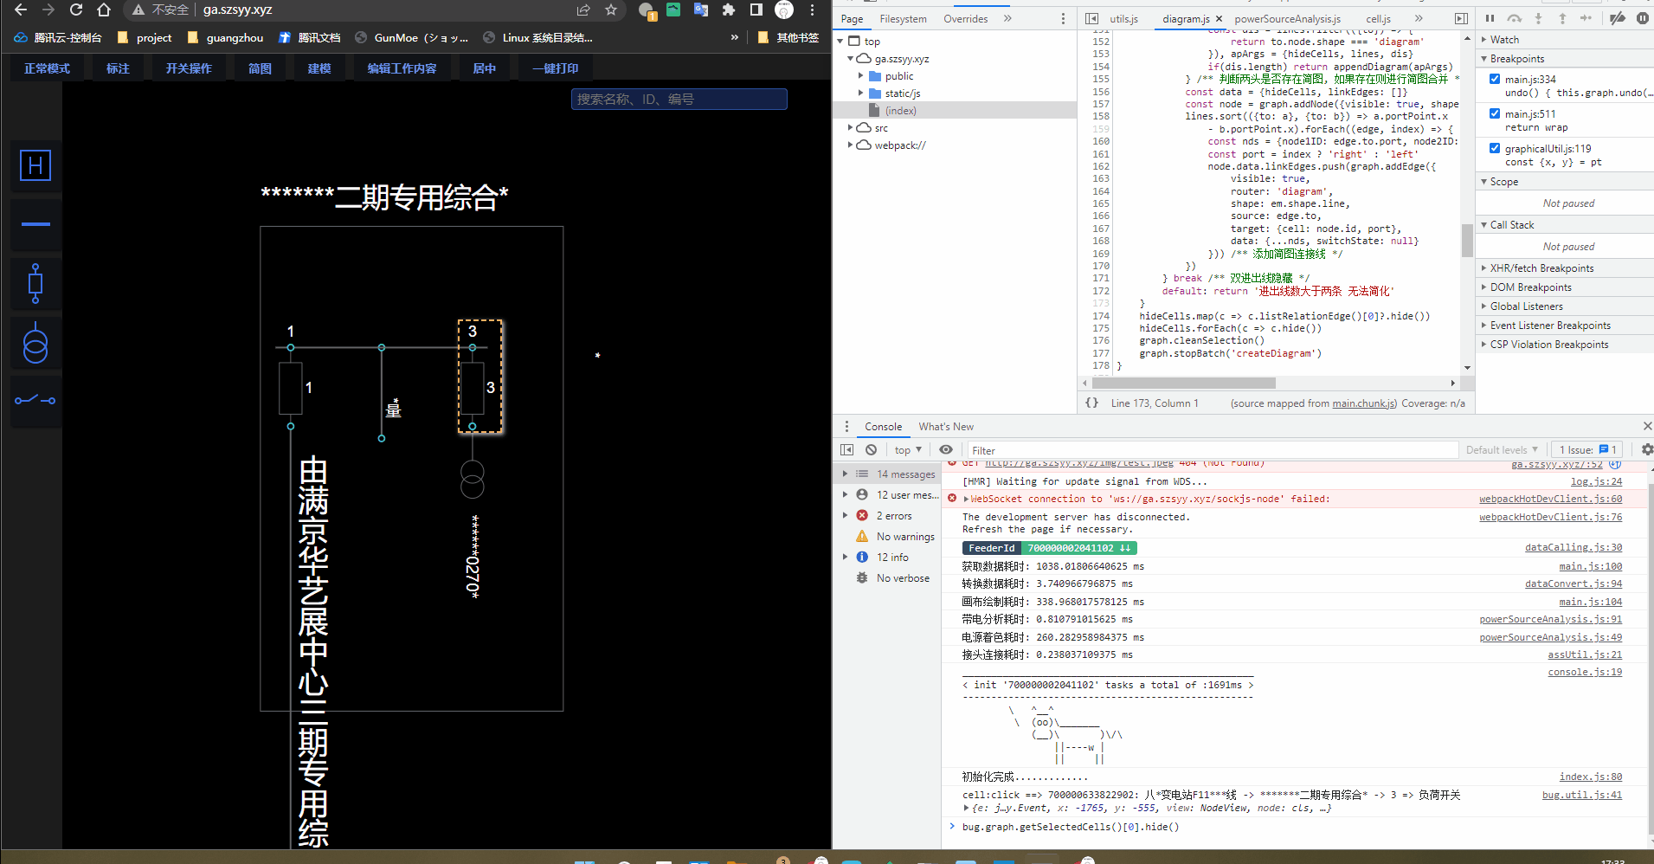Switch to the powerSourceAnalysis.js tab

click(1288, 17)
